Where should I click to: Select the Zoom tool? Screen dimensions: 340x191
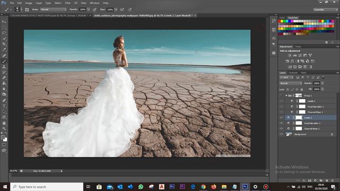[4, 128]
